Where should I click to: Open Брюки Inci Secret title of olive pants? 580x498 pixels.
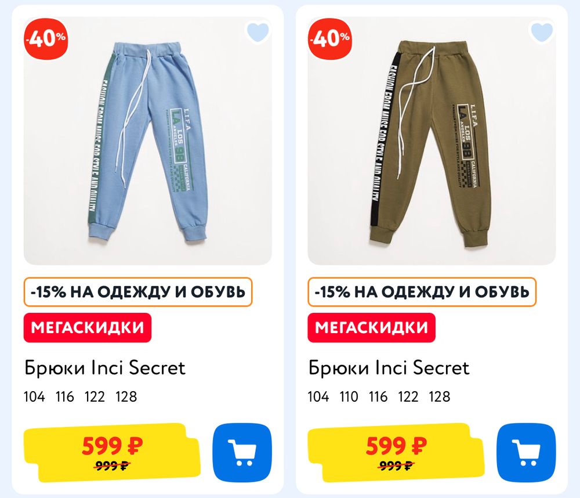(x=389, y=368)
